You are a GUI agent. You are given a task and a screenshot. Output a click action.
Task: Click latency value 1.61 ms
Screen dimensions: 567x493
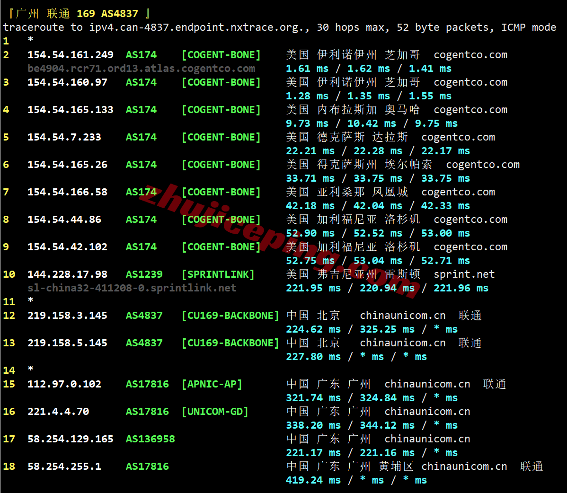[307, 69]
